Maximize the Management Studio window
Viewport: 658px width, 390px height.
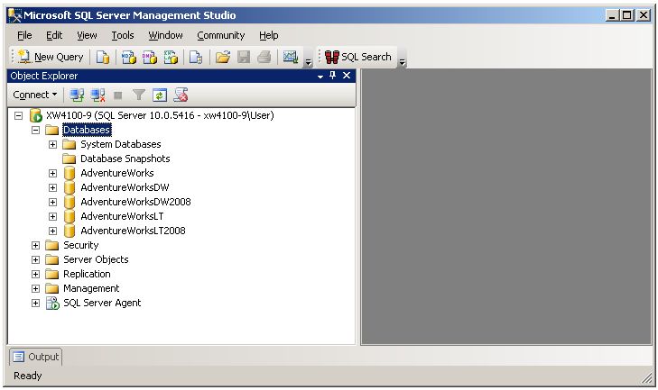coord(627,15)
